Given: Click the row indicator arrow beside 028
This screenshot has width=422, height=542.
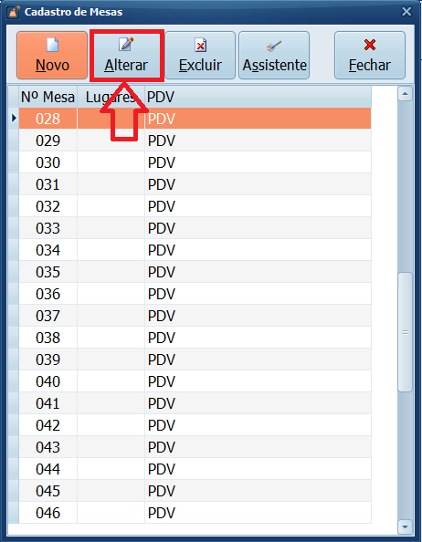Looking at the screenshot, I should point(14,119).
